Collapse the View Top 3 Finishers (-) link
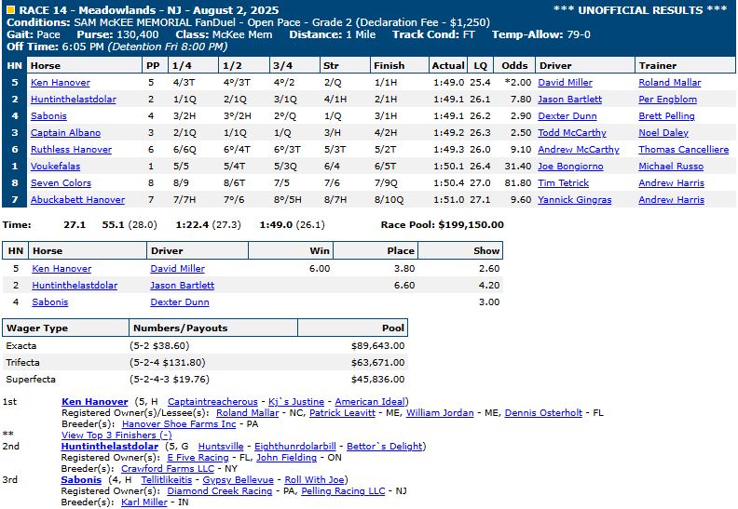The width and height of the screenshot is (738, 509). pos(116,435)
